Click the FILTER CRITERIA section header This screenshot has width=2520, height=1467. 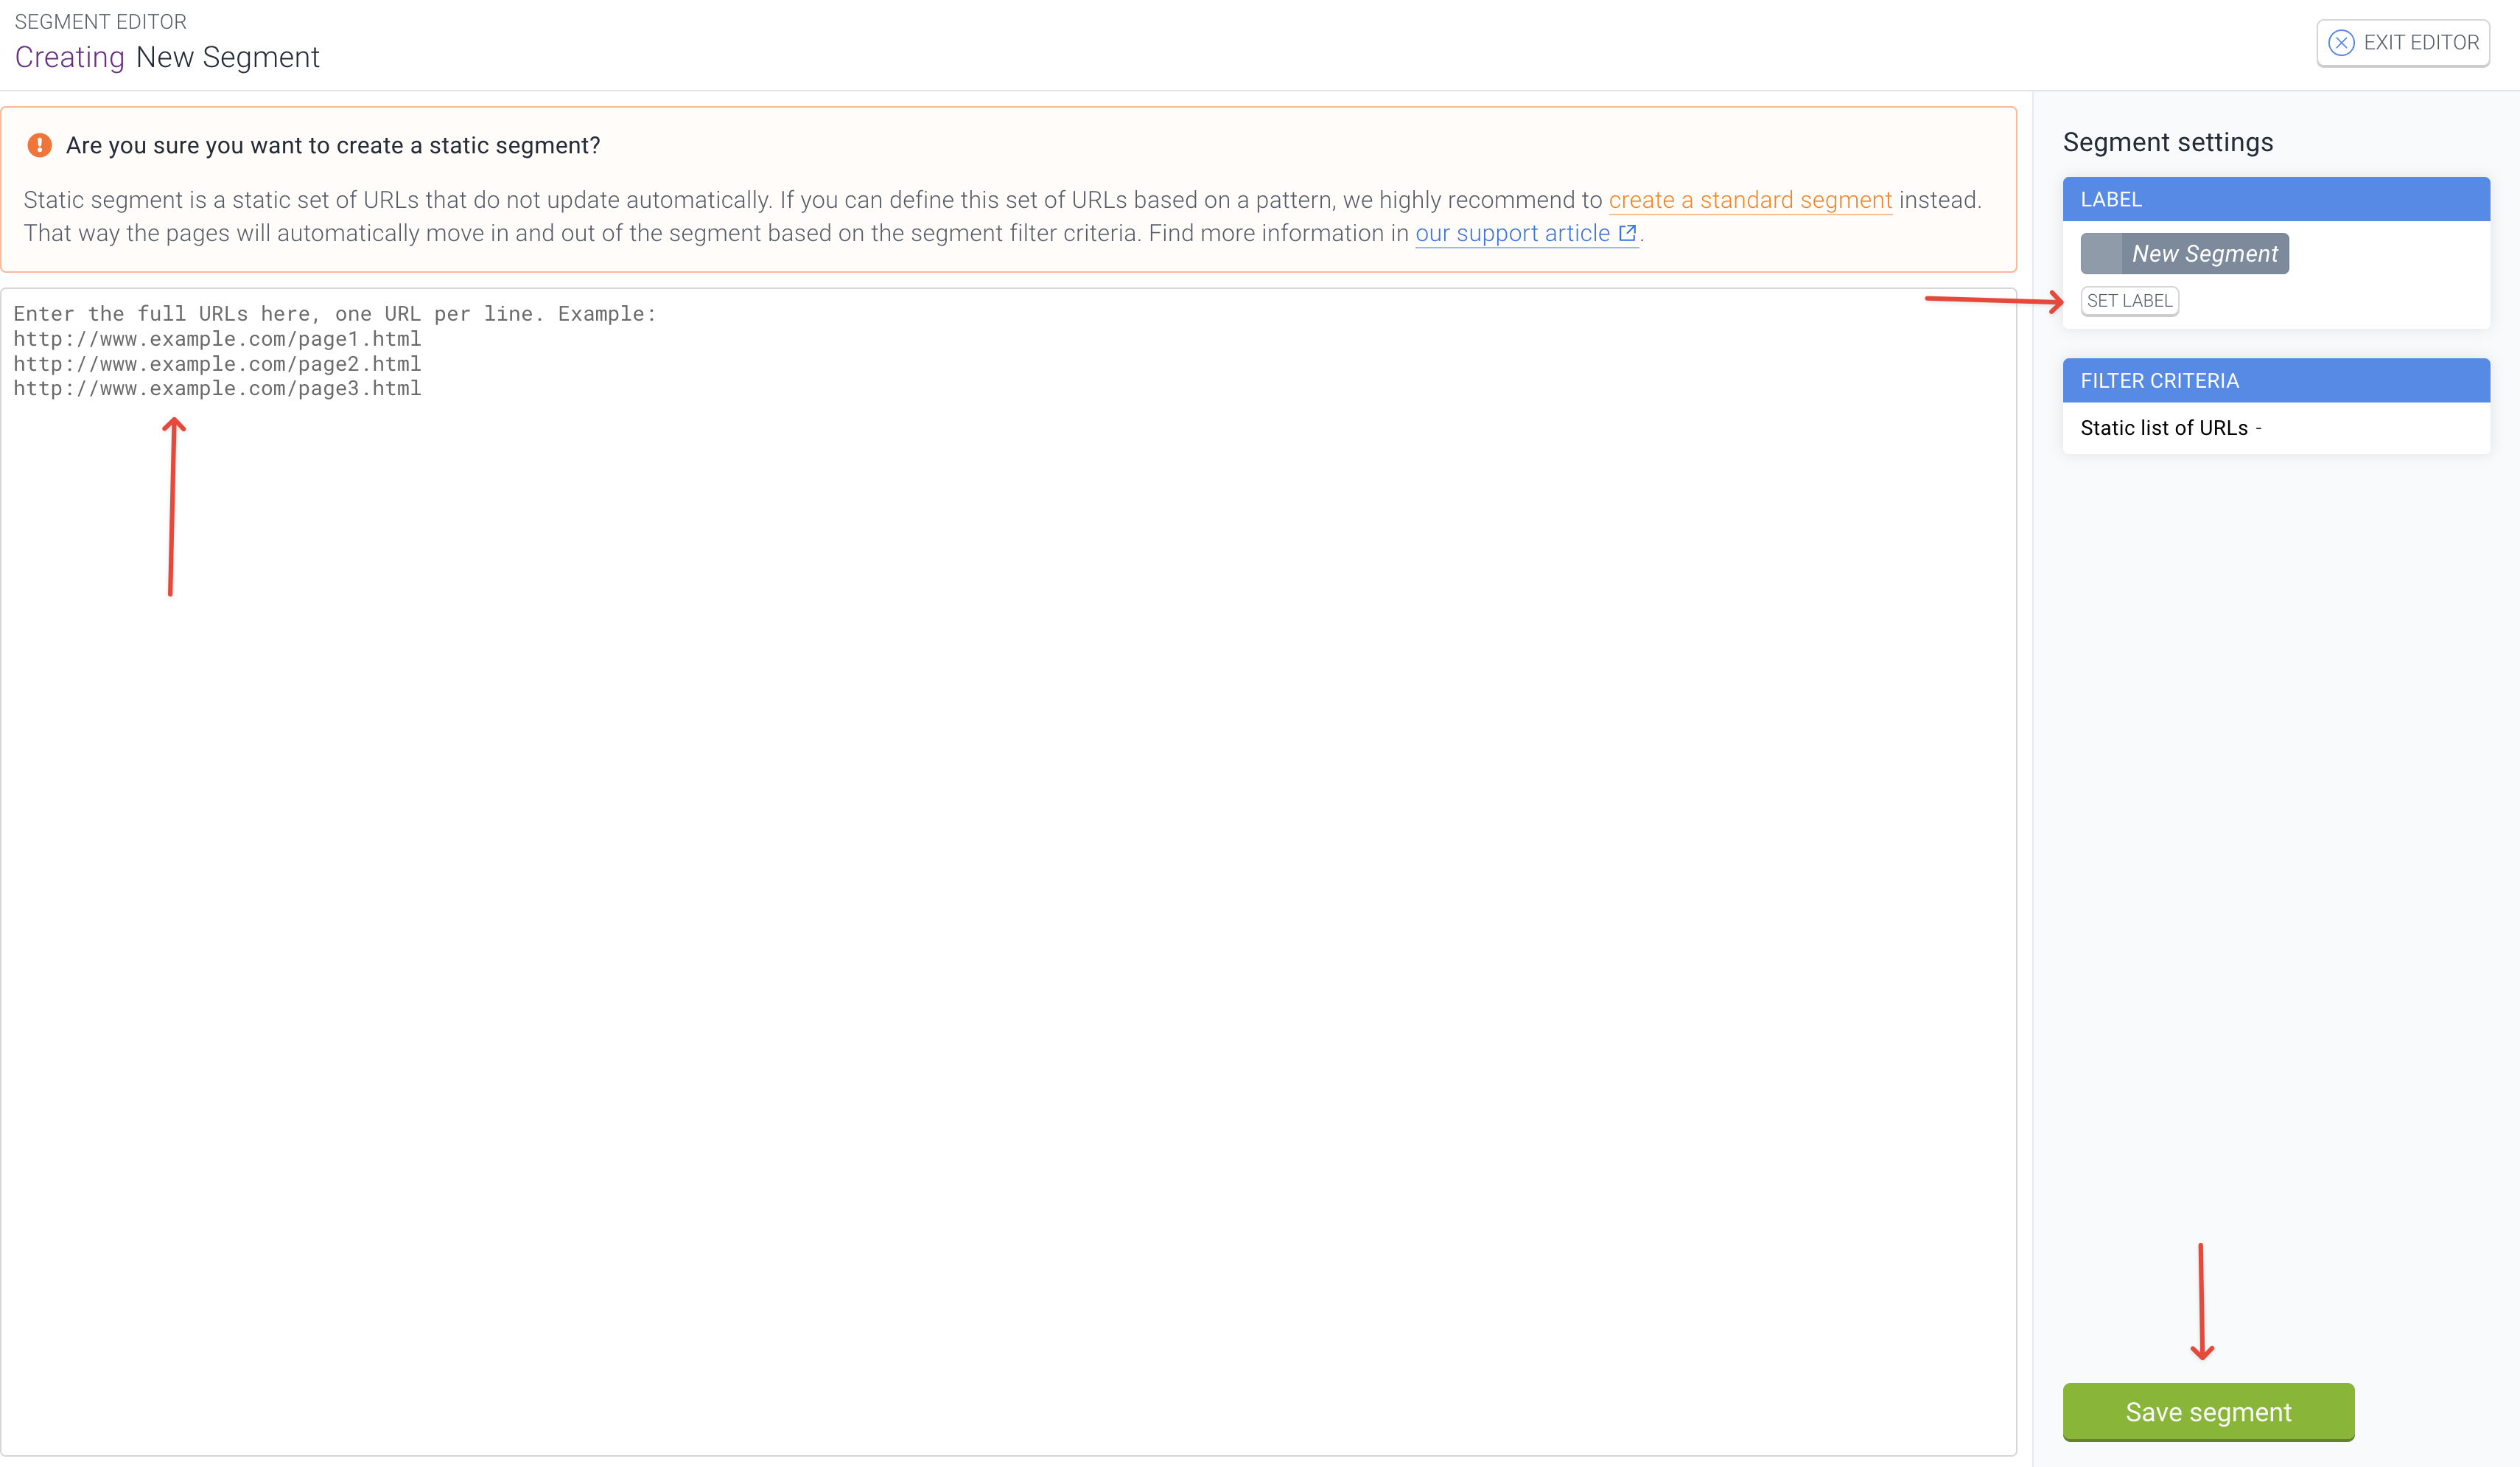point(2276,380)
